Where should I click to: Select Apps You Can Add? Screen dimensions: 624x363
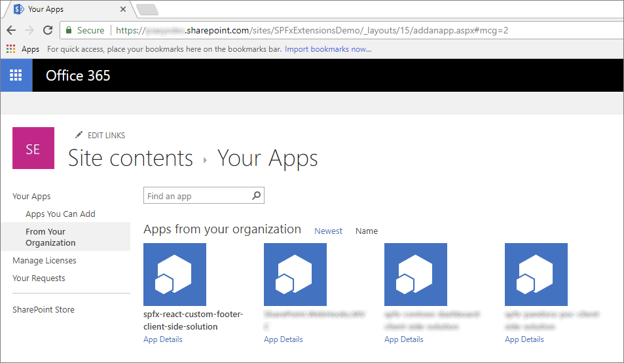tap(60, 214)
